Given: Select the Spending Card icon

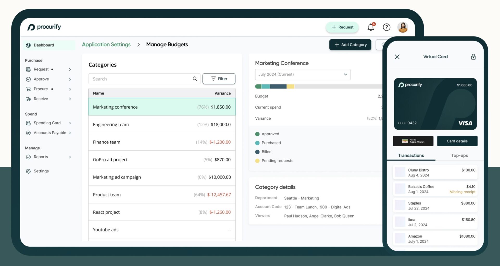Looking at the screenshot, I should point(29,123).
